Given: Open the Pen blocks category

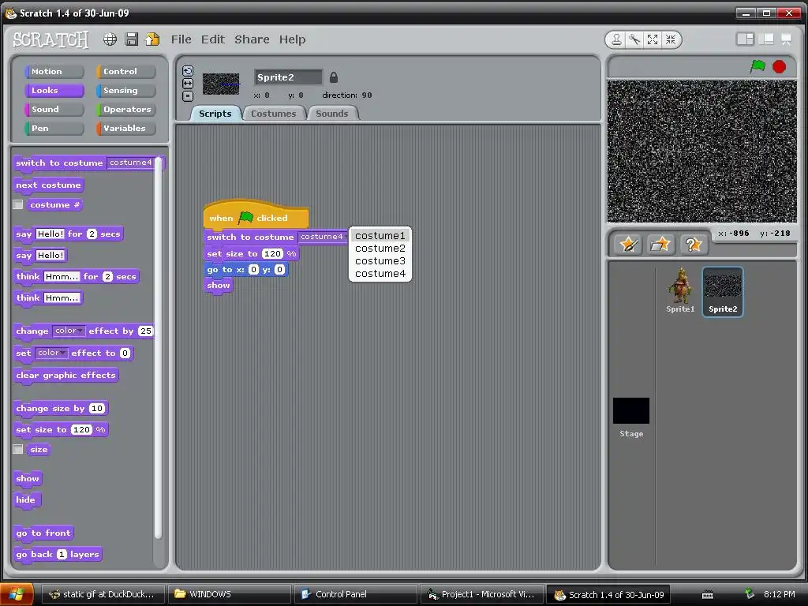Looking at the screenshot, I should coord(54,129).
